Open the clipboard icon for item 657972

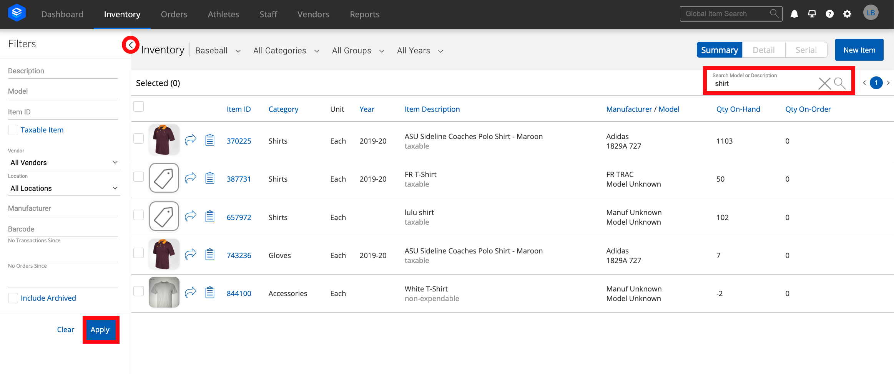coord(210,217)
